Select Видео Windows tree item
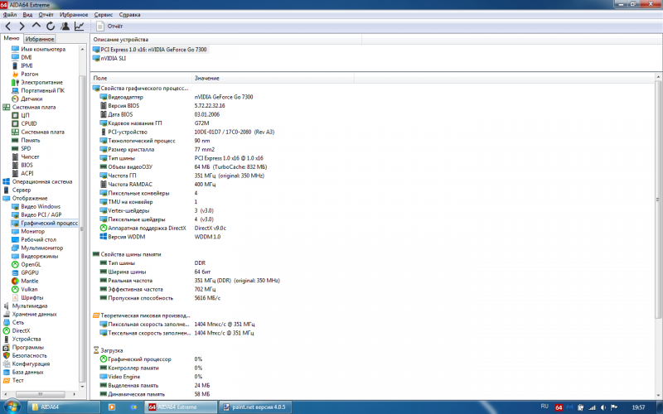Viewport: 663px width, 414px height. (x=41, y=206)
